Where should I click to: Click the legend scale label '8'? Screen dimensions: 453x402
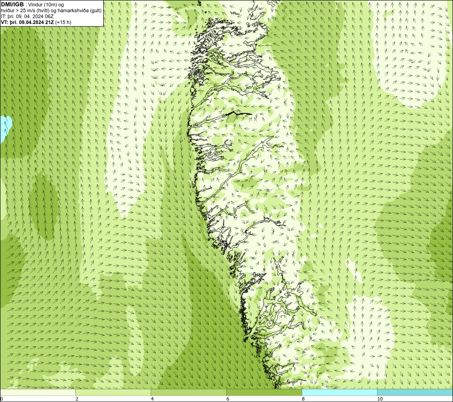tap(303, 399)
